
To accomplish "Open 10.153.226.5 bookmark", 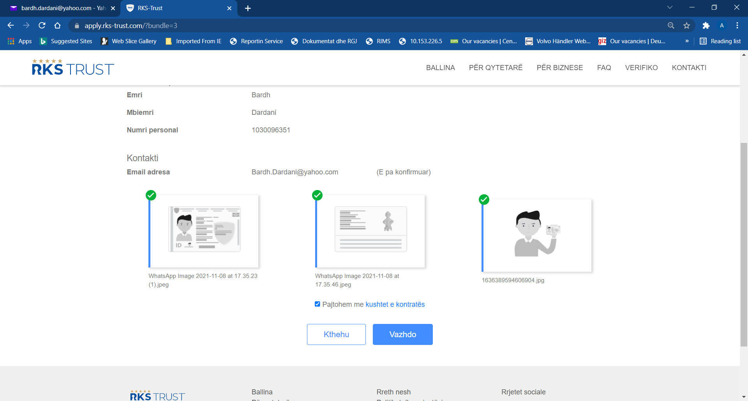I will 421,41.
